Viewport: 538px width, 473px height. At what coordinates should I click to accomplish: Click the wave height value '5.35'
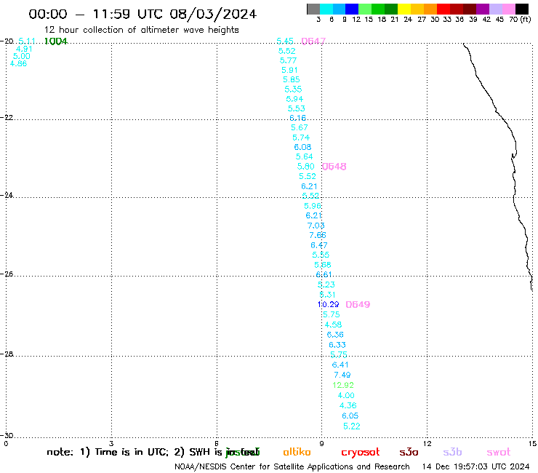click(293, 90)
